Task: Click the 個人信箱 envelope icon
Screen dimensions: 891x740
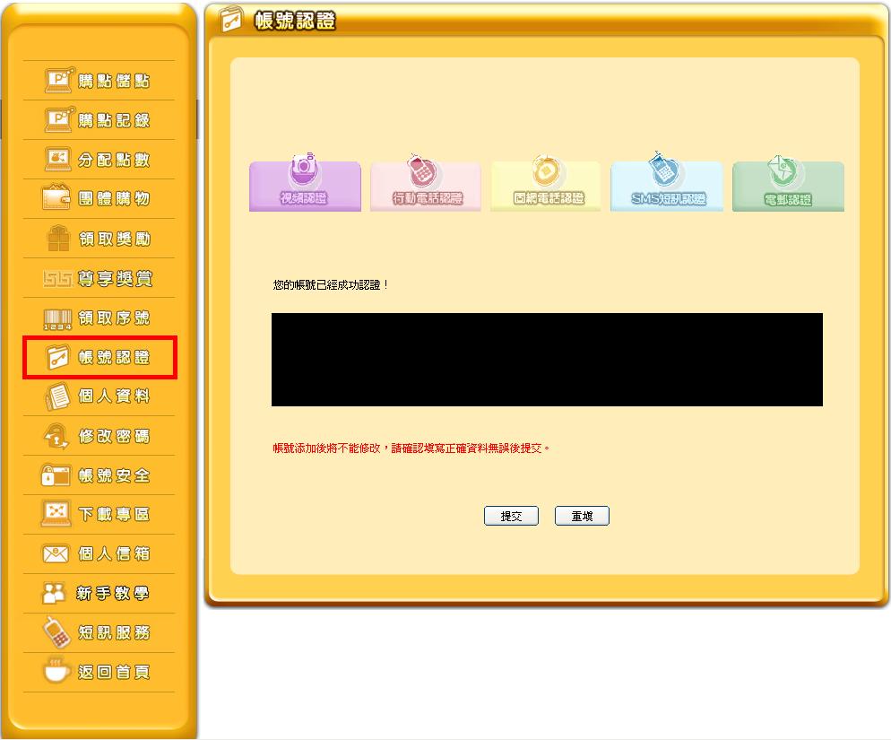Action: pyautogui.click(x=56, y=553)
